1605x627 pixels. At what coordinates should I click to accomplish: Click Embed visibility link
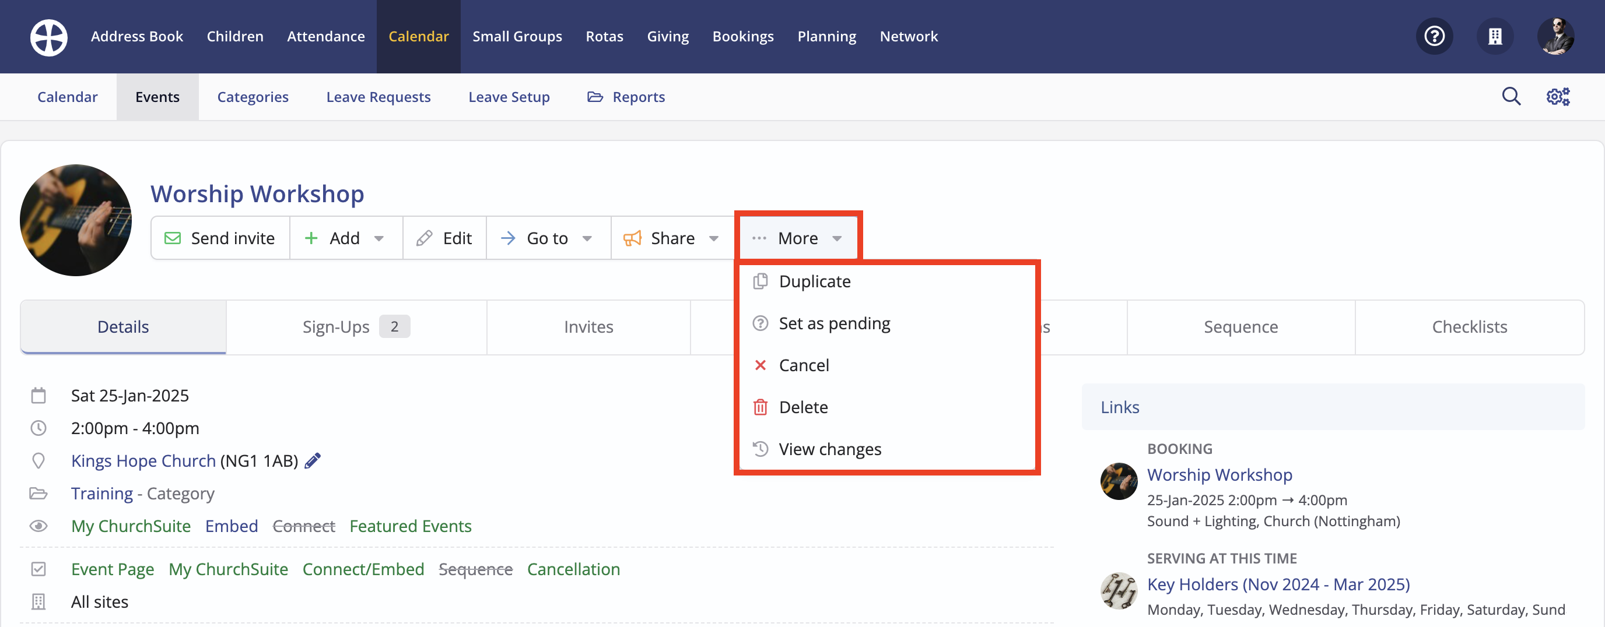(232, 526)
